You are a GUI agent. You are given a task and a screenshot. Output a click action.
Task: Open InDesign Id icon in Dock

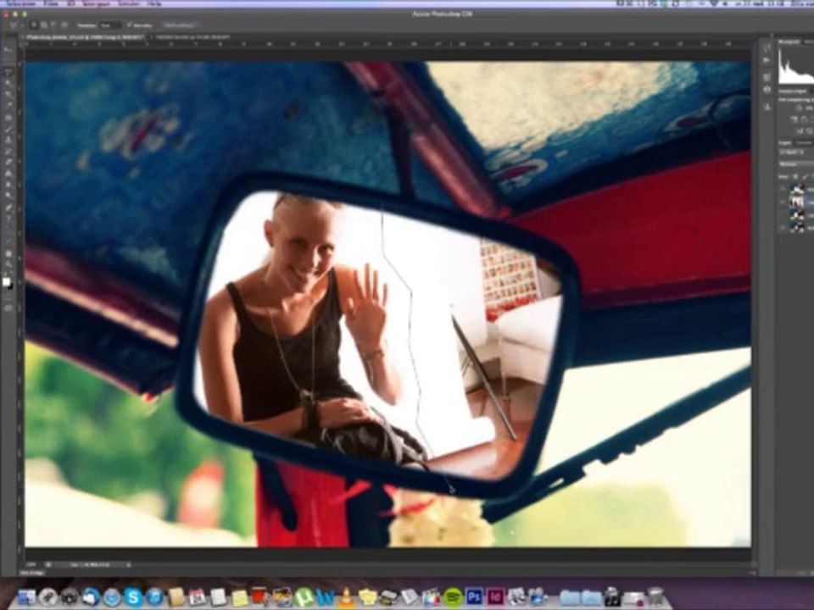tap(495, 597)
